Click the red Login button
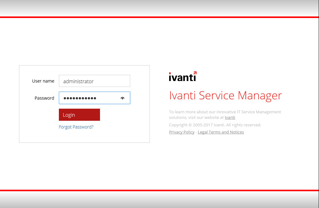This screenshot has width=319, height=208. (79, 115)
